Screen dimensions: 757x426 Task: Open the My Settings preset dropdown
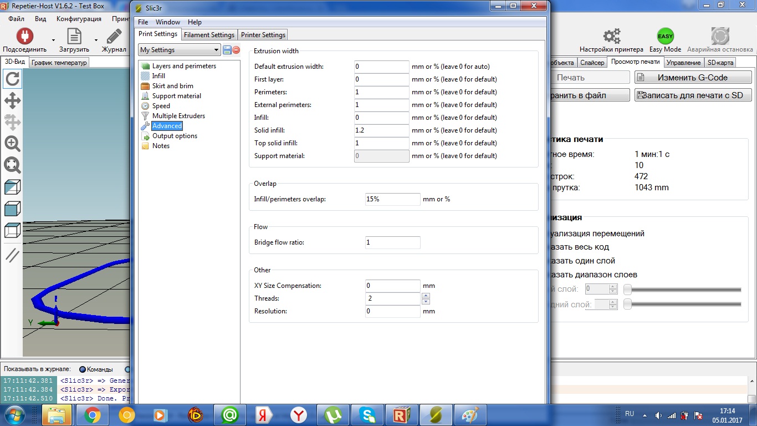click(179, 50)
